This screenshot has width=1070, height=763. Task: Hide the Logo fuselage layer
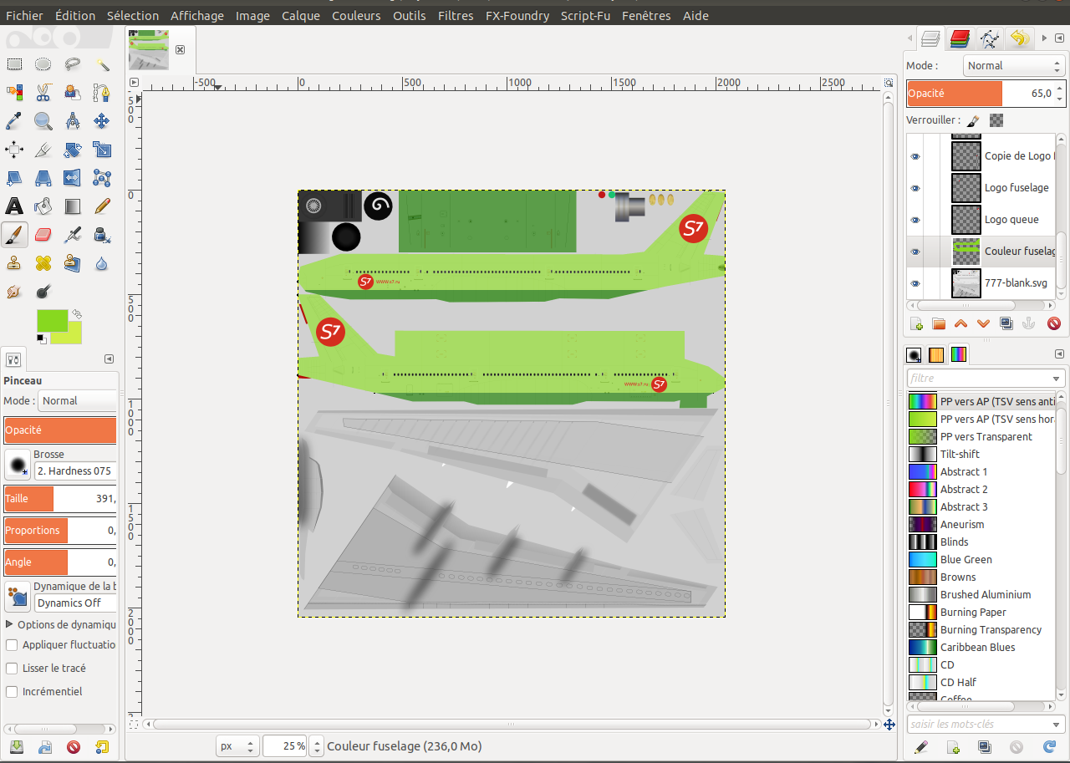[915, 188]
